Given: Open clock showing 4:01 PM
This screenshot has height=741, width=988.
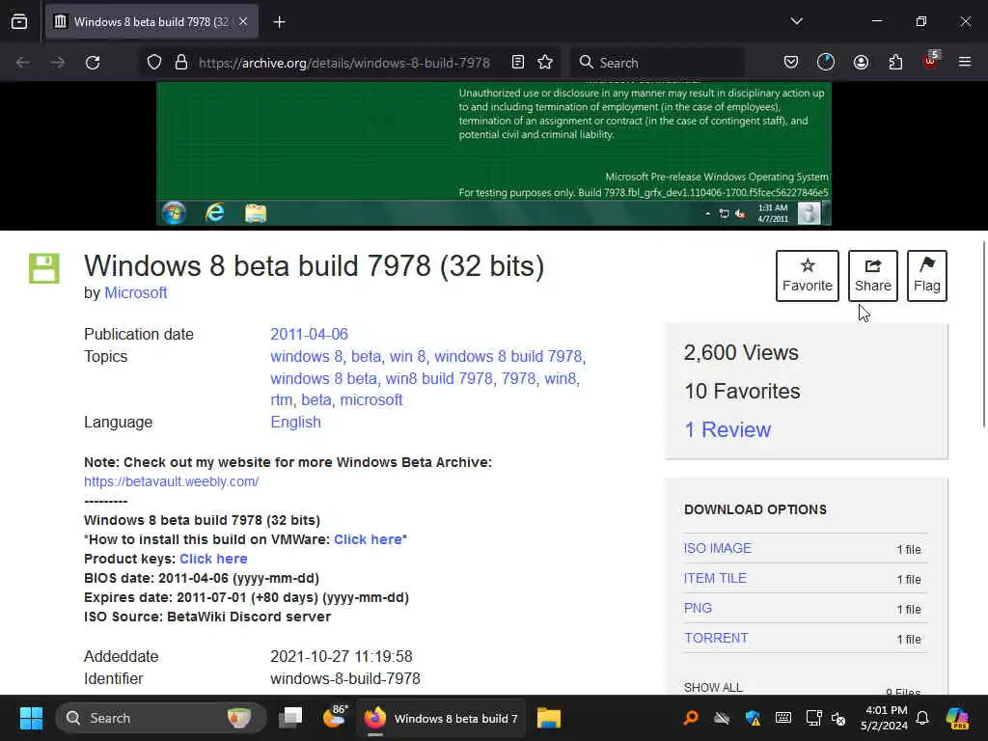Looking at the screenshot, I should pos(884,718).
